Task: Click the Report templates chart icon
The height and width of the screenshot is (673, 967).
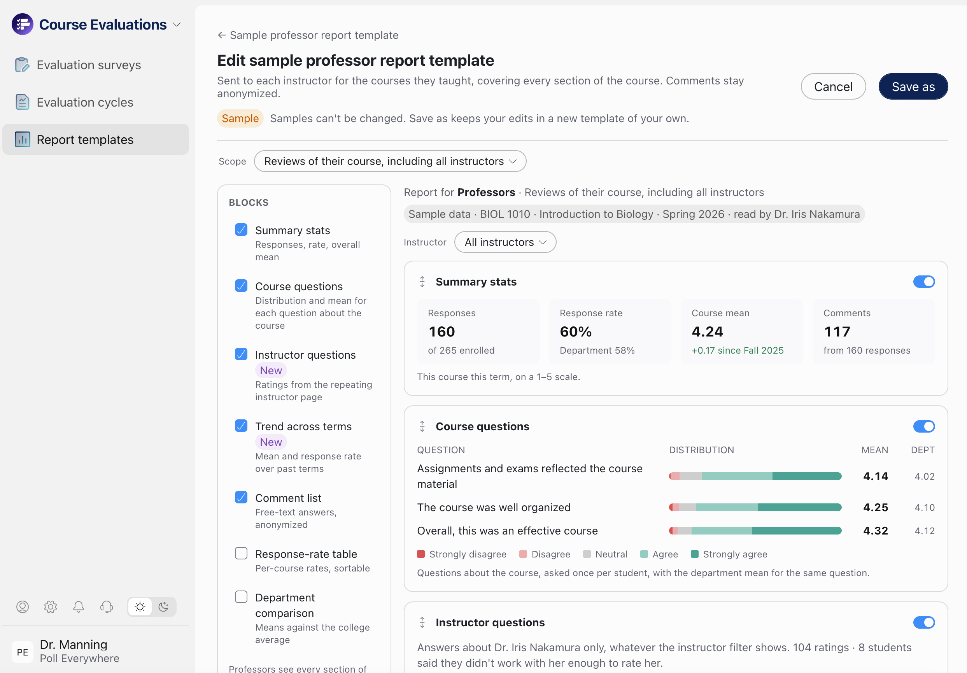Action: [22, 139]
